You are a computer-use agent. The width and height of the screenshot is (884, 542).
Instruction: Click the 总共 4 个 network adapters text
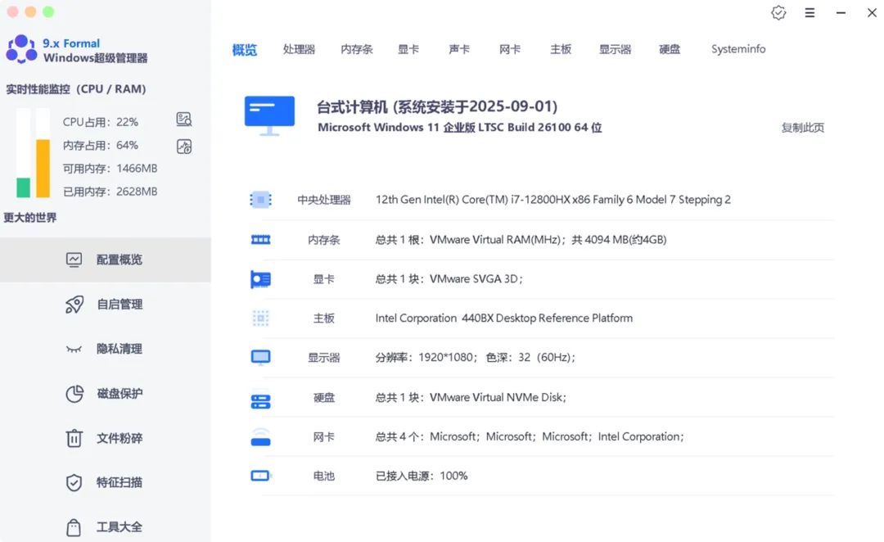click(530, 436)
